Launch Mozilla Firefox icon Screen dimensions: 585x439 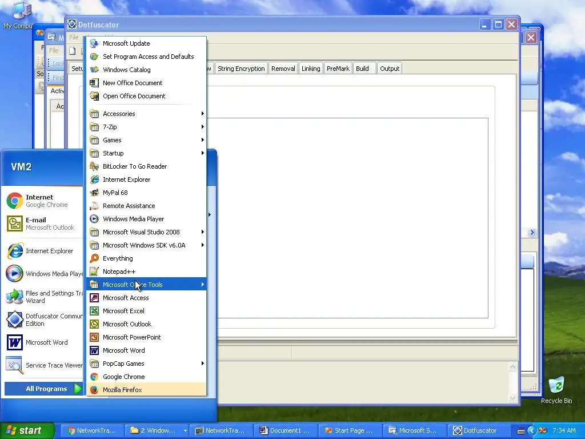coord(94,390)
